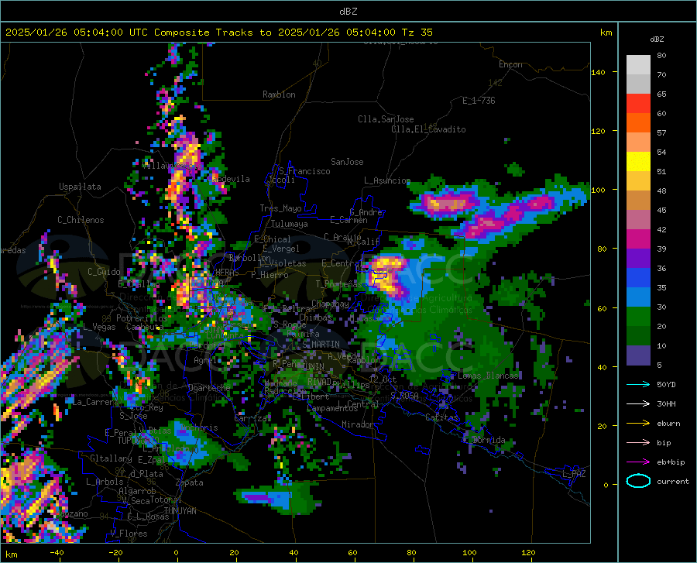Screen dimensions: 697x563
Task: Click the pink bip arrow in legend
Action: tap(638, 443)
